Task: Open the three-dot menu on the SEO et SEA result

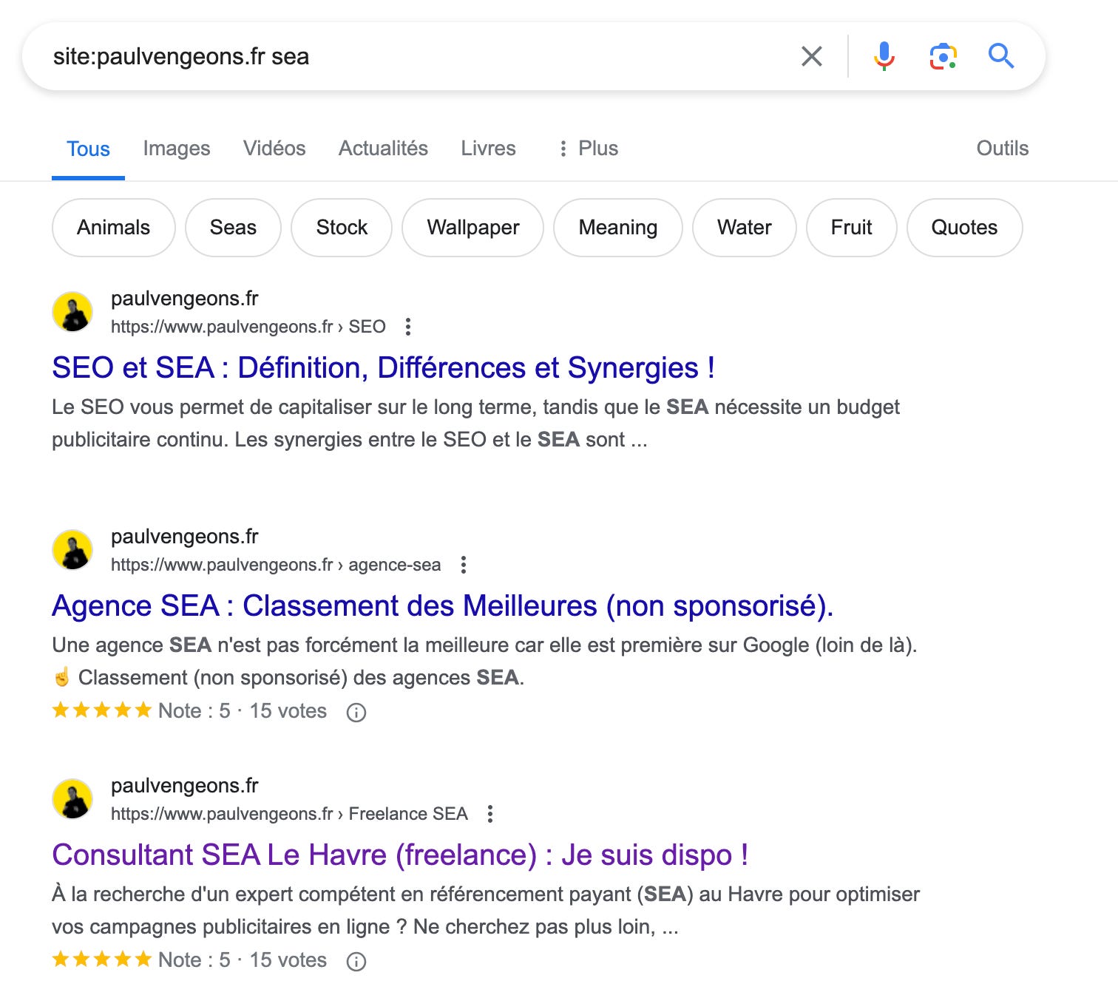Action: click(x=408, y=325)
